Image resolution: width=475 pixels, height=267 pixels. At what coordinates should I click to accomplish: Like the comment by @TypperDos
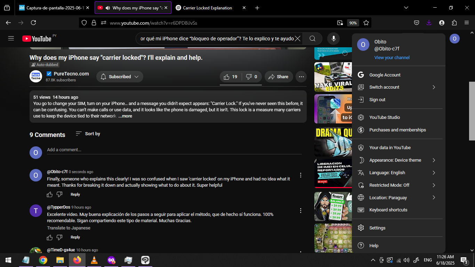(50, 237)
